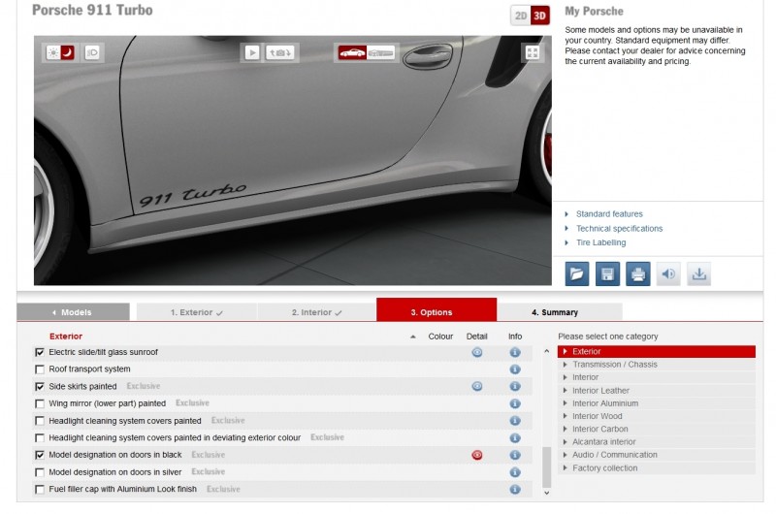Image resolution: width=776 pixels, height=514 pixels.
Task: Toggle the headlights icon in viewer
Action: click(92, 52)
